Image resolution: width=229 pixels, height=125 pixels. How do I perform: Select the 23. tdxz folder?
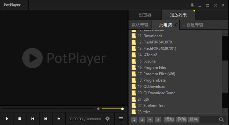[x=175, y=112]
